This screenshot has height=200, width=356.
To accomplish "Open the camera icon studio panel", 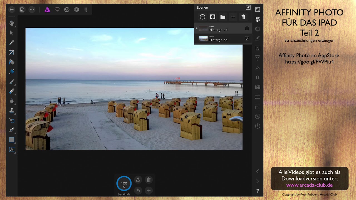I will [258, 87].
